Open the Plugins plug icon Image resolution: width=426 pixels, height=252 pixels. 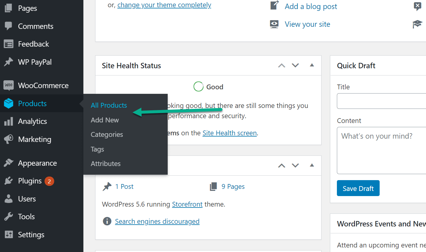point(8,181)
